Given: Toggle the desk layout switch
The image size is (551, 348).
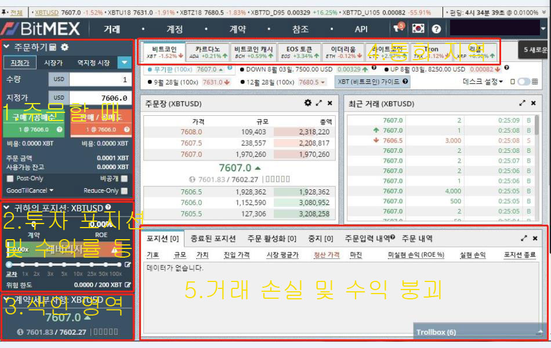Looking at the screenshot, I should click(x=524, y=82).
